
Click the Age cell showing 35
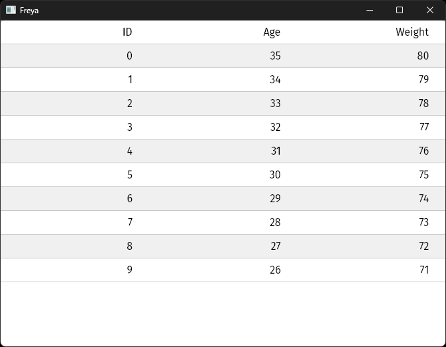click(275, 56)
